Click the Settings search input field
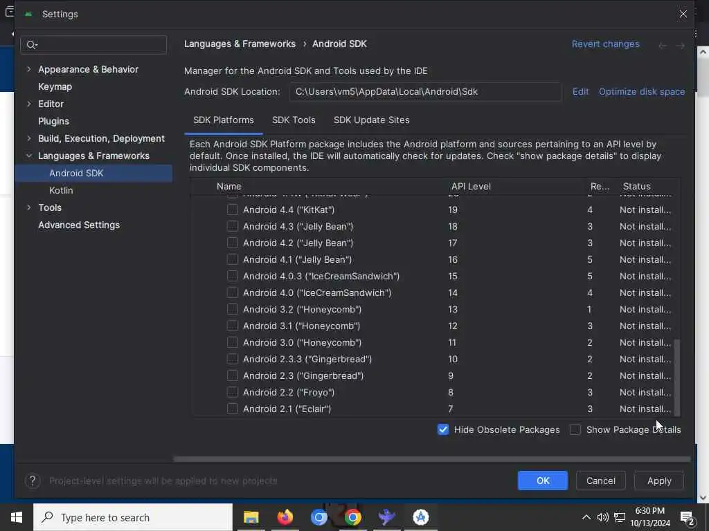The image size is (709, 531). [x=93, y=45]
